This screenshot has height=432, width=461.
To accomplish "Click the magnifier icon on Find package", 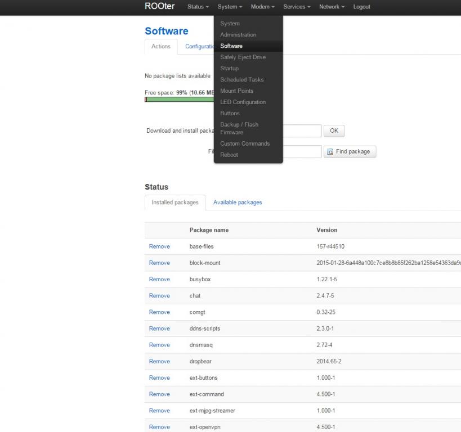I will tap(330, 152).
